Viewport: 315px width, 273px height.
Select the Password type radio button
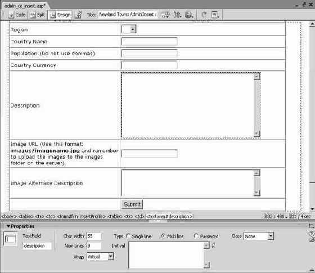point(196,236)
